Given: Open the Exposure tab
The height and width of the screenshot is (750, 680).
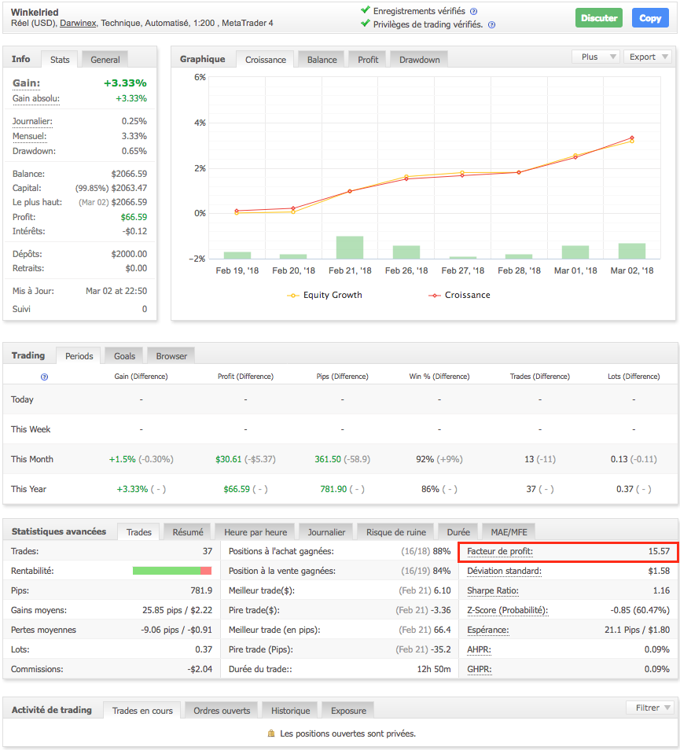Looking at the screenshot, I should coord(348,711).
